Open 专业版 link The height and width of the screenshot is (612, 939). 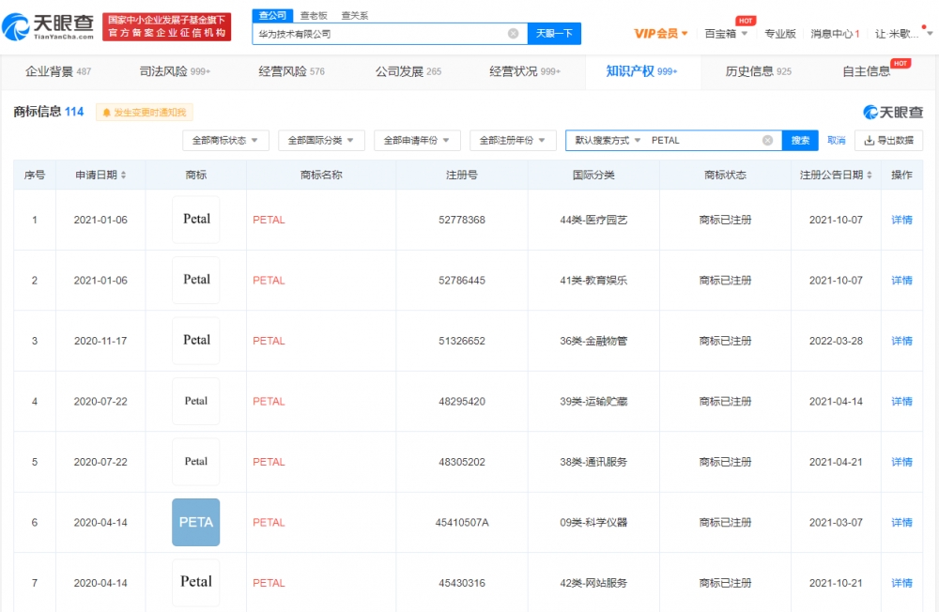779,34
